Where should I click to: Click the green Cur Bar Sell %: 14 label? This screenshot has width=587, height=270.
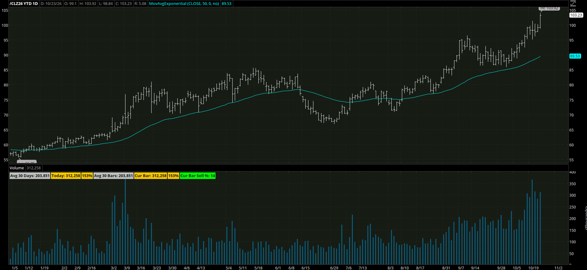[197, 176]
